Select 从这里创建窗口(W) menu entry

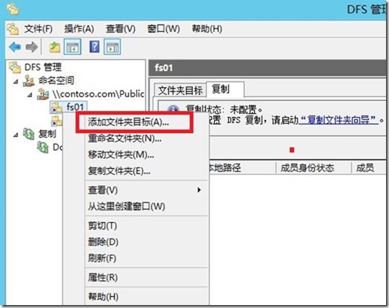tap(147, 207)
